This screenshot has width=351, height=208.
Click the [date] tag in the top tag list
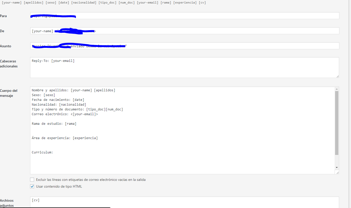(x=64, y=3)
